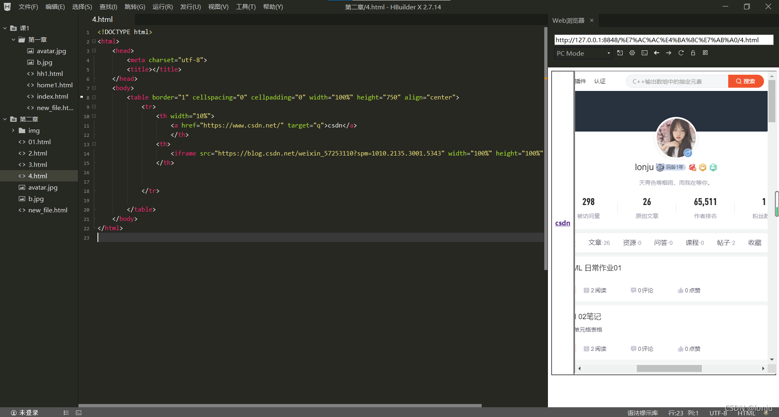This screenshot has height=417, width=779.
Task: Fold the th tag at line 10
Action: (x=94, y=116)
